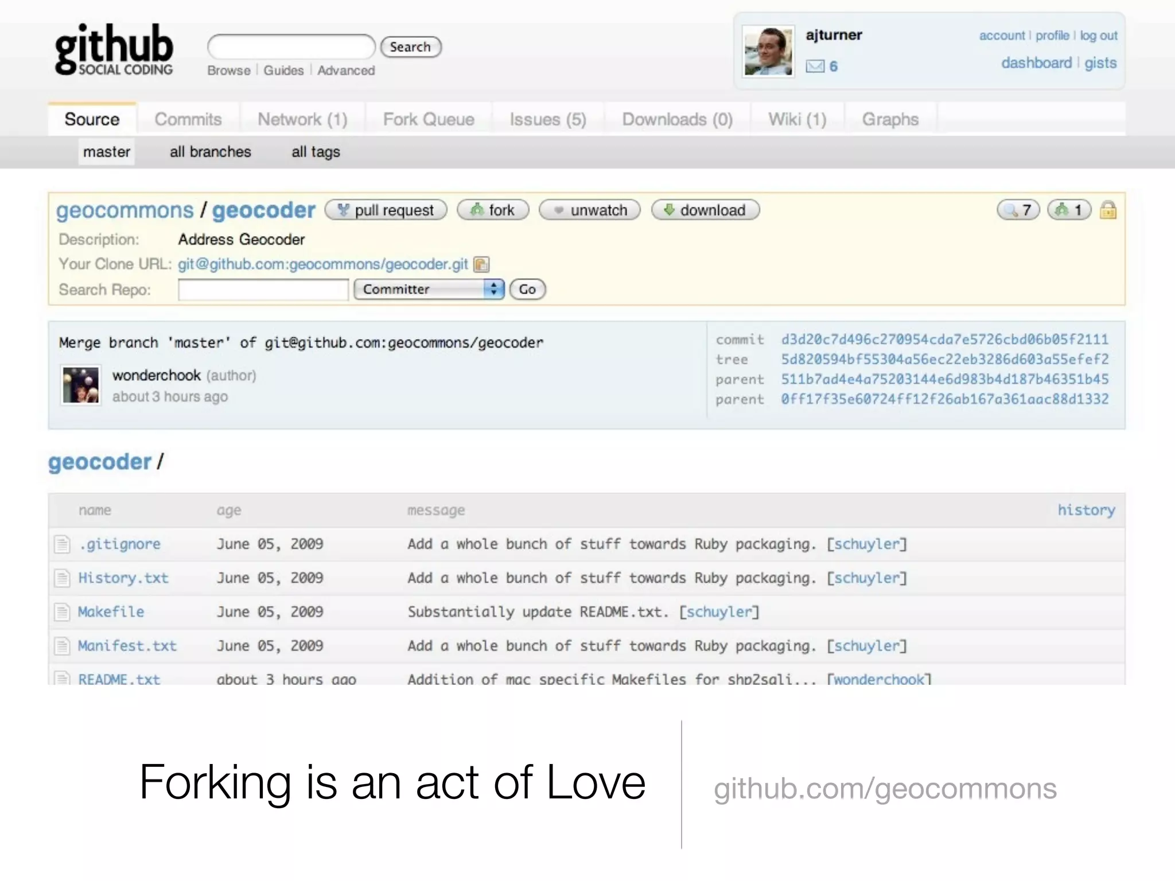The width and height of the screenshot is (1175, 881).
Task: Open the geocommons owner link
Action: coord(124,210)
